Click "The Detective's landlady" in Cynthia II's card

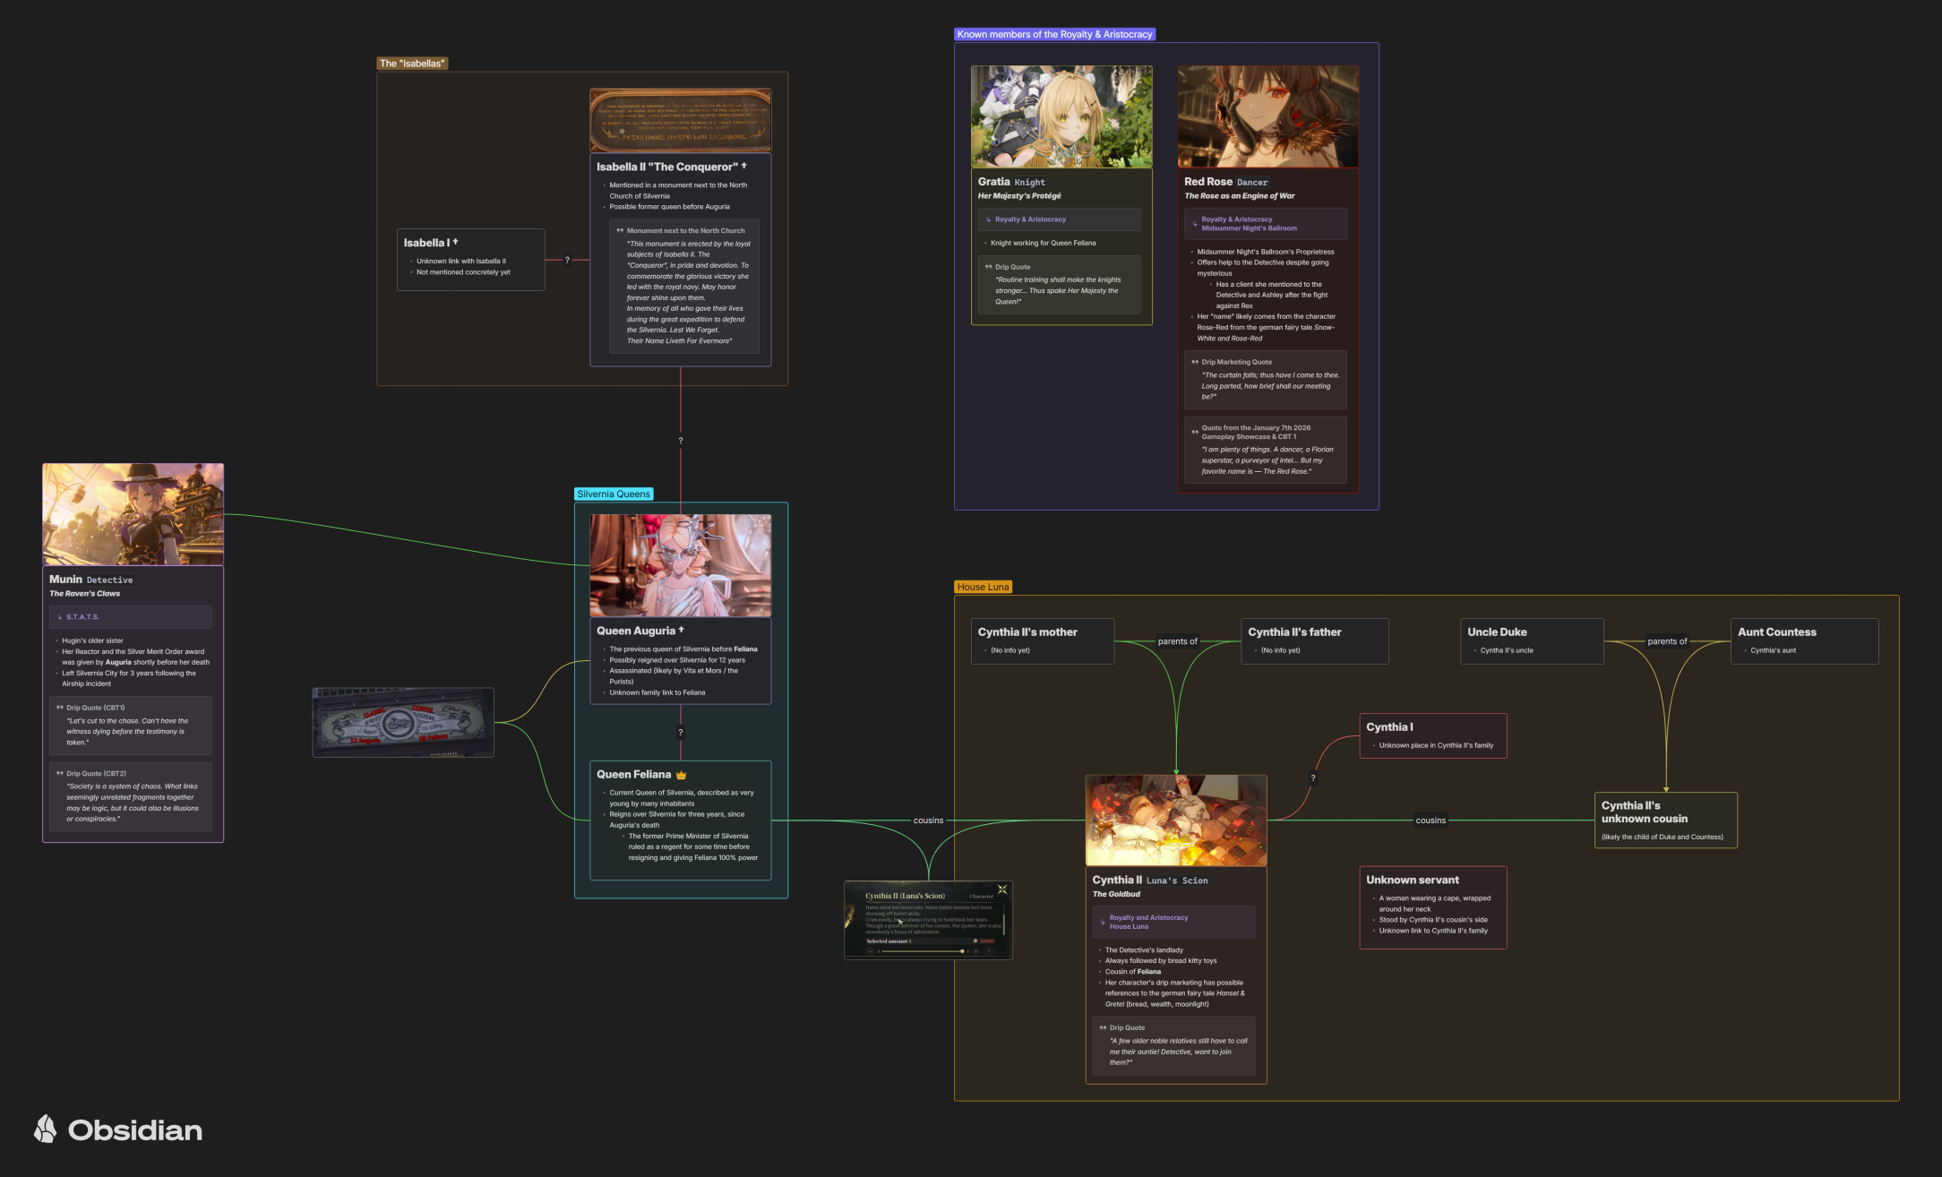tap(1144, 950)
